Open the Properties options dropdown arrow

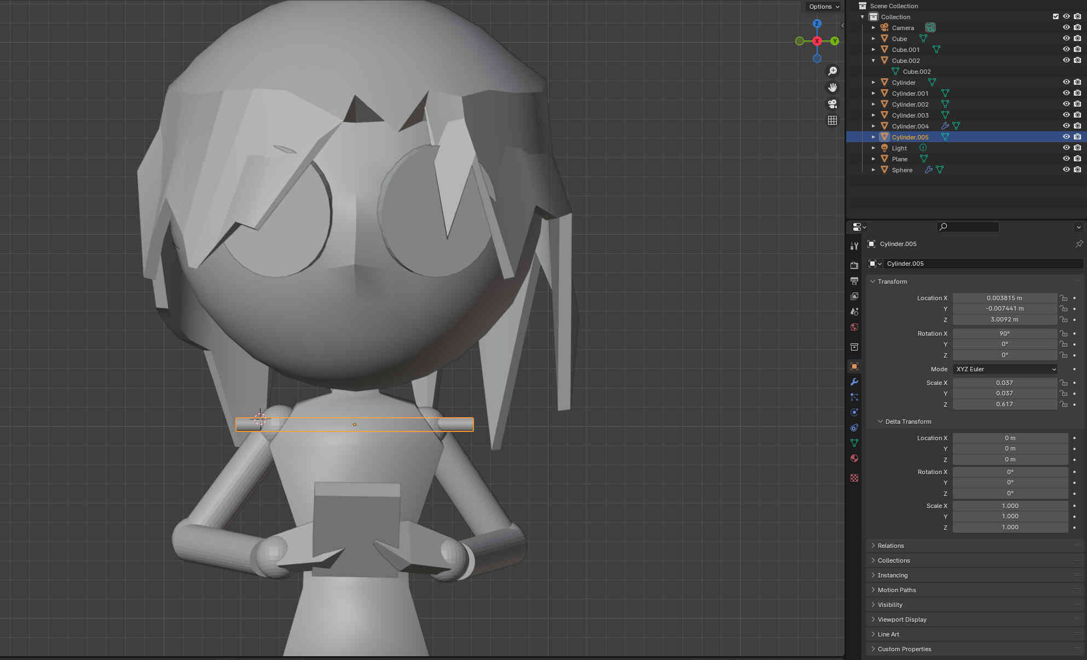click(1079, 227)
